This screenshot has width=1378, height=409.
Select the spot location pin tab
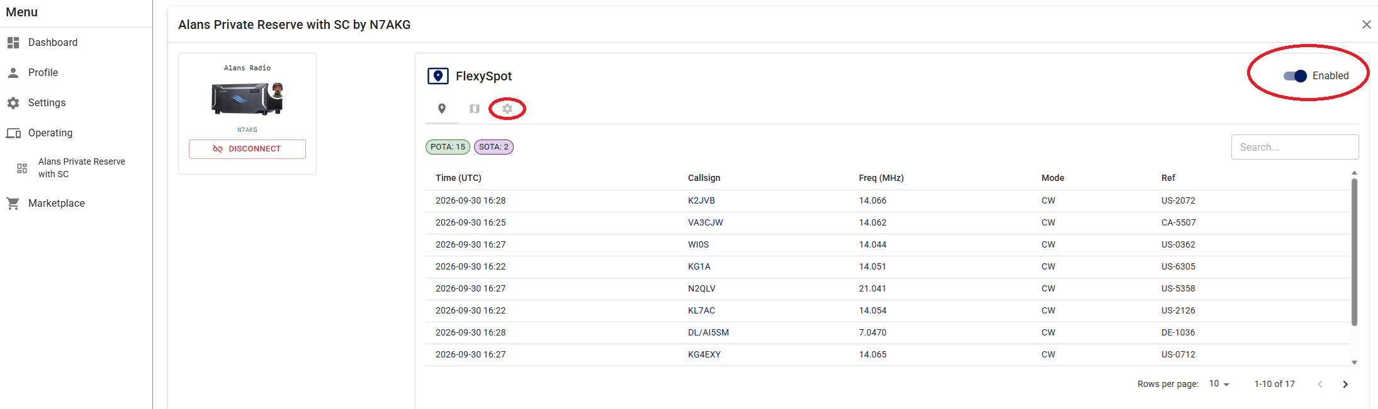442,109
